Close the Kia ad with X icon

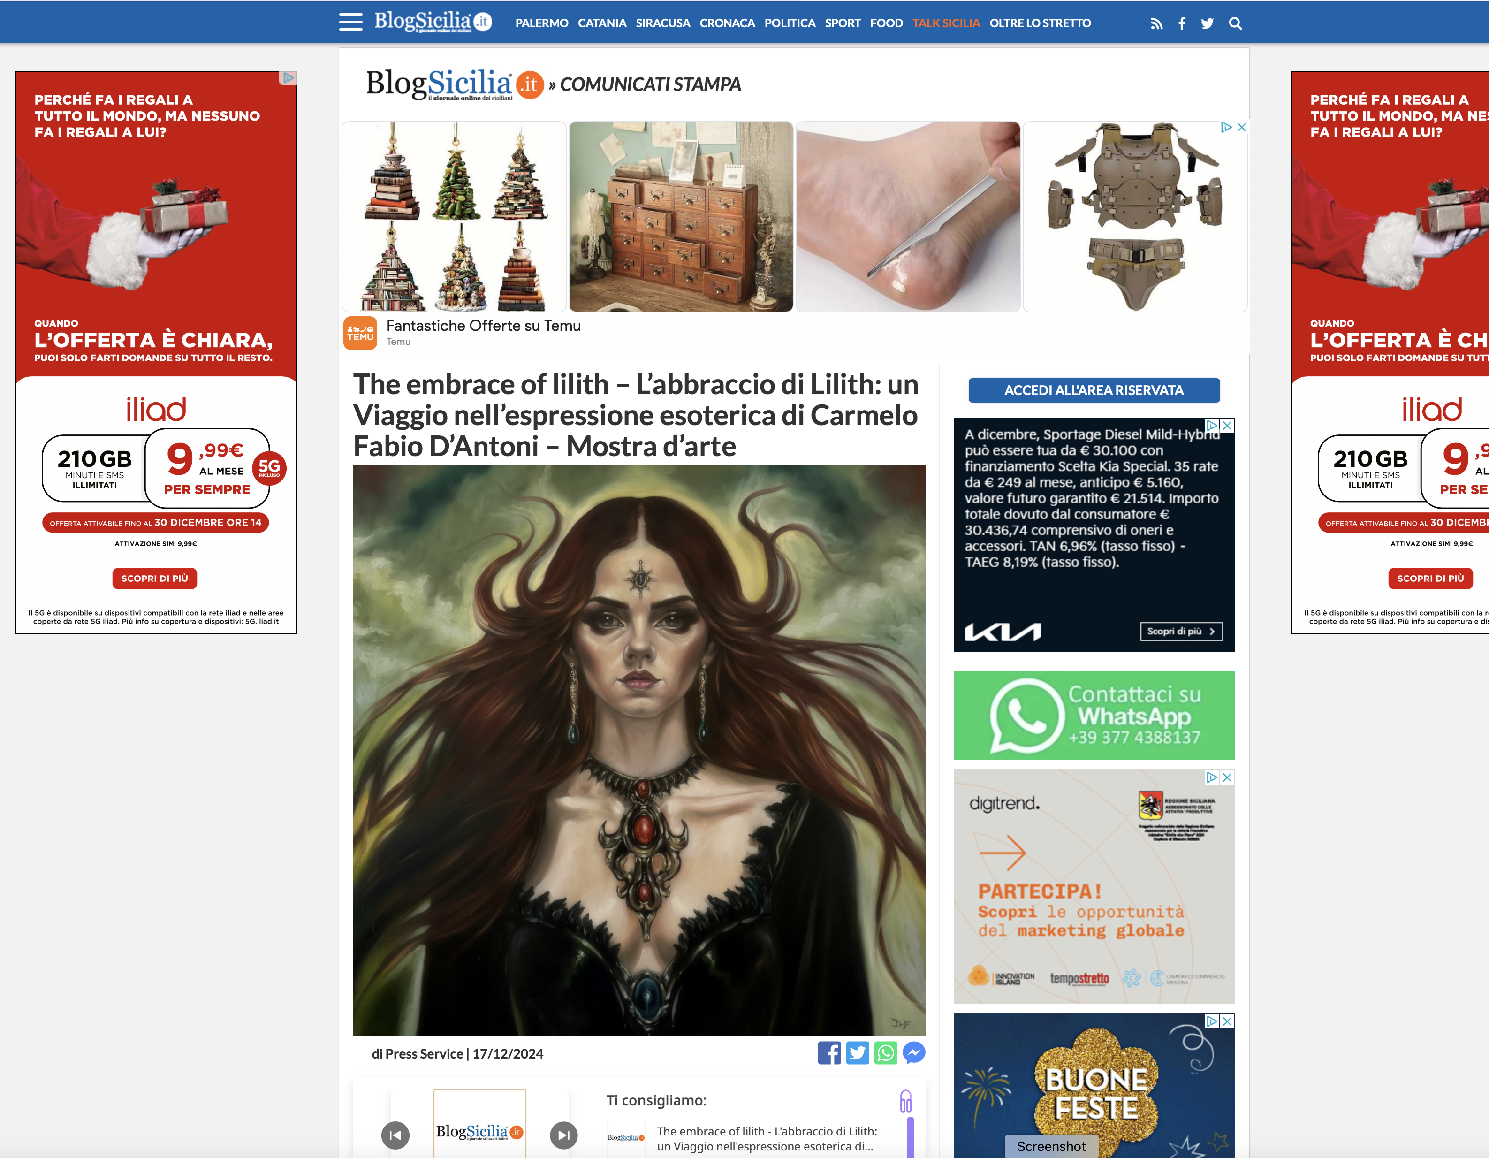click(1227, 426)
